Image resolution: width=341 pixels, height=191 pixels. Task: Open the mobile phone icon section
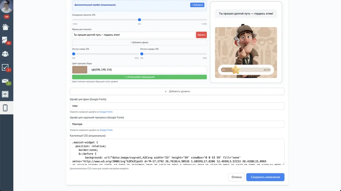[x=5, y=108]
